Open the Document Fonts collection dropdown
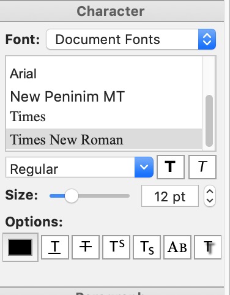The image size is (230, 295). pos(131,39)
